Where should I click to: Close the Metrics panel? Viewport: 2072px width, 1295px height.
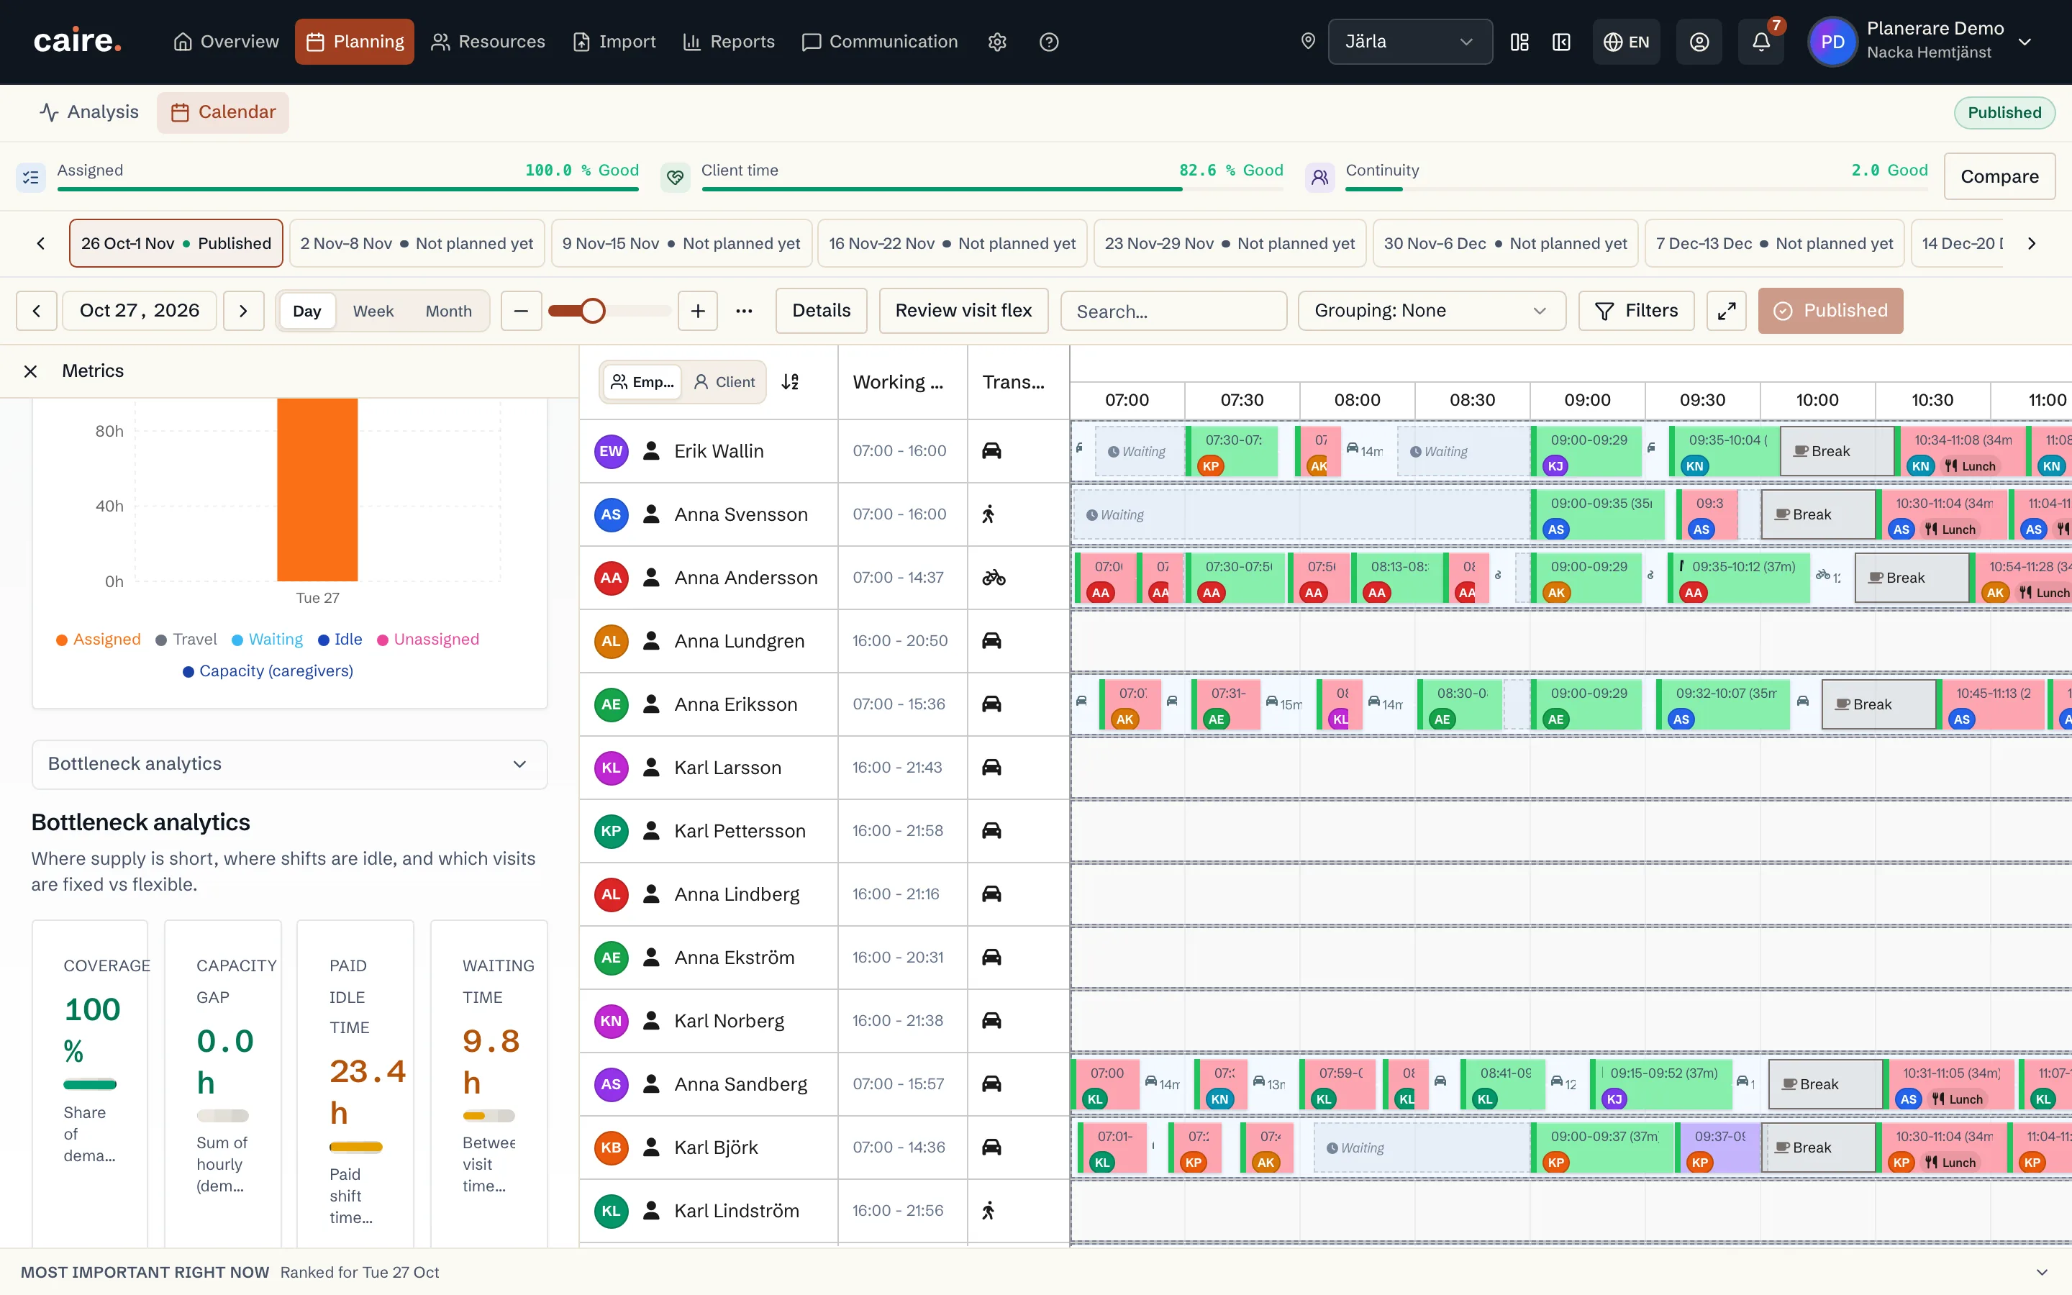pos(31,371)
